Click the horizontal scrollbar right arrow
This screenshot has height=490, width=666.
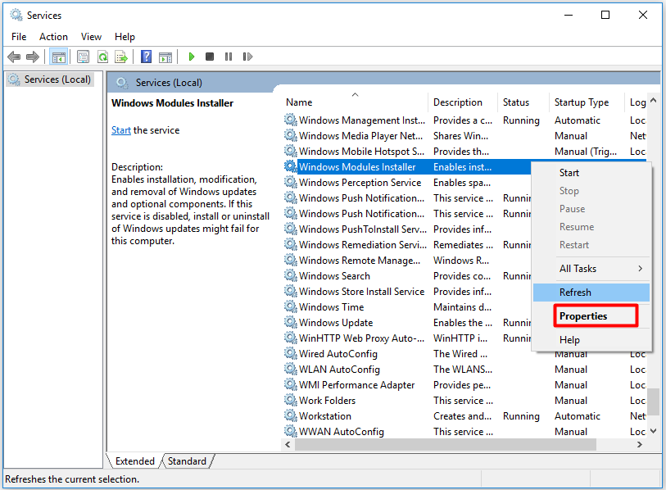639,445
